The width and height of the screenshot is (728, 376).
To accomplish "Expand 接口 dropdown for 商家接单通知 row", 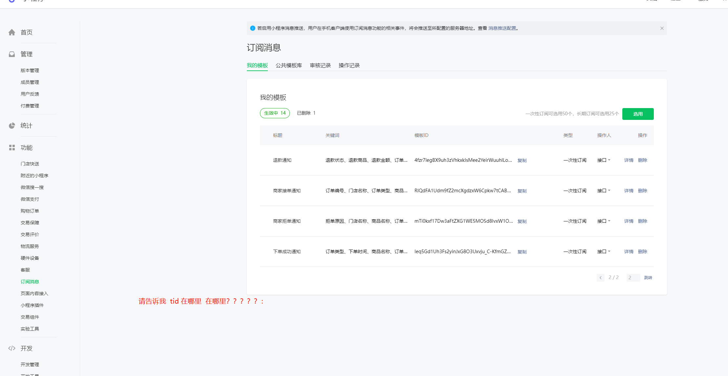I will click(x=604, y=191).
